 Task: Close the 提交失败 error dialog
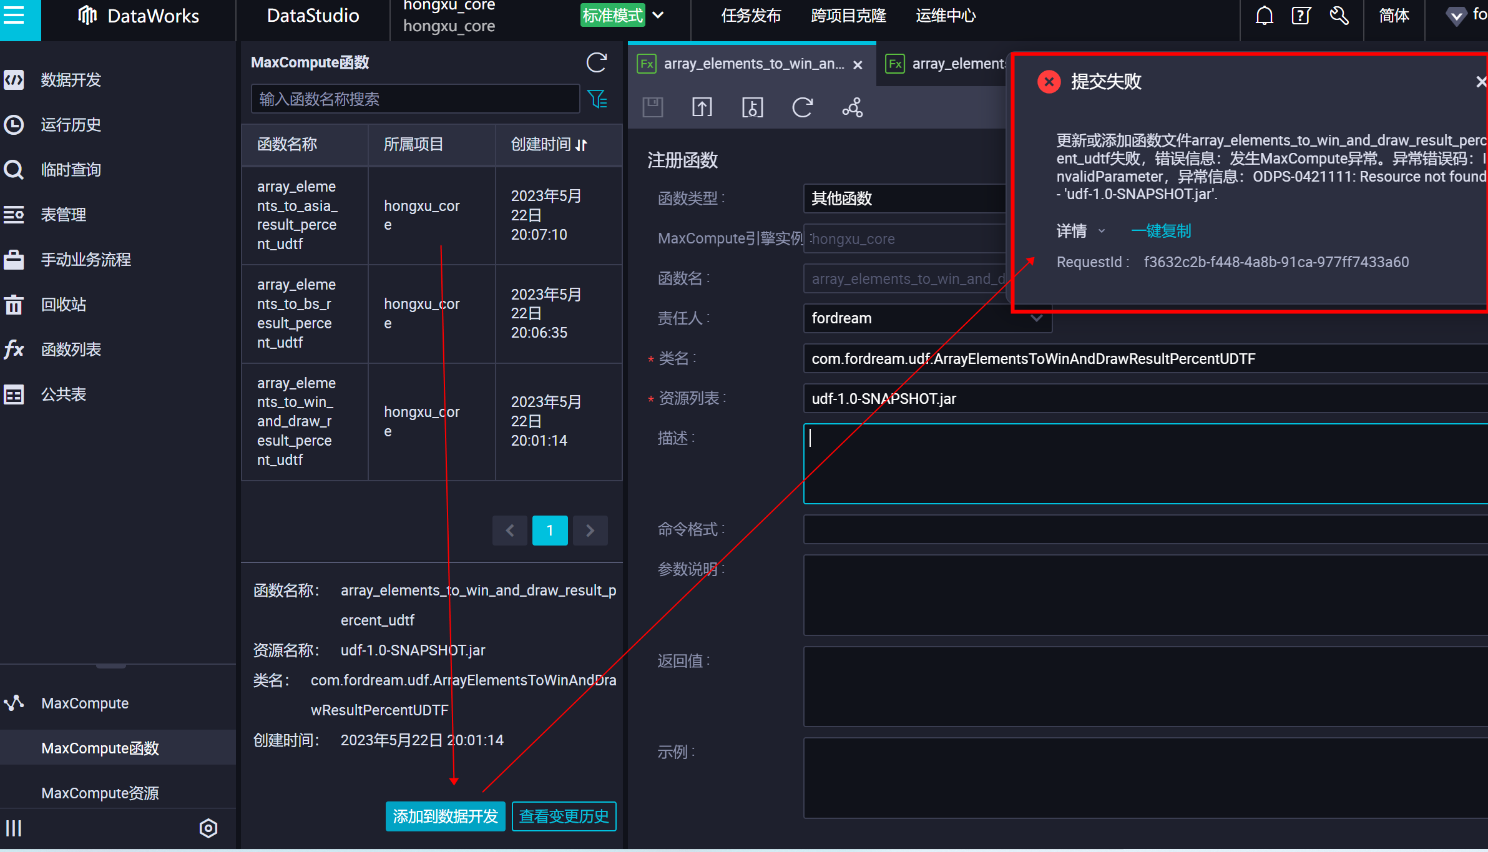(x=1481, y=82)
